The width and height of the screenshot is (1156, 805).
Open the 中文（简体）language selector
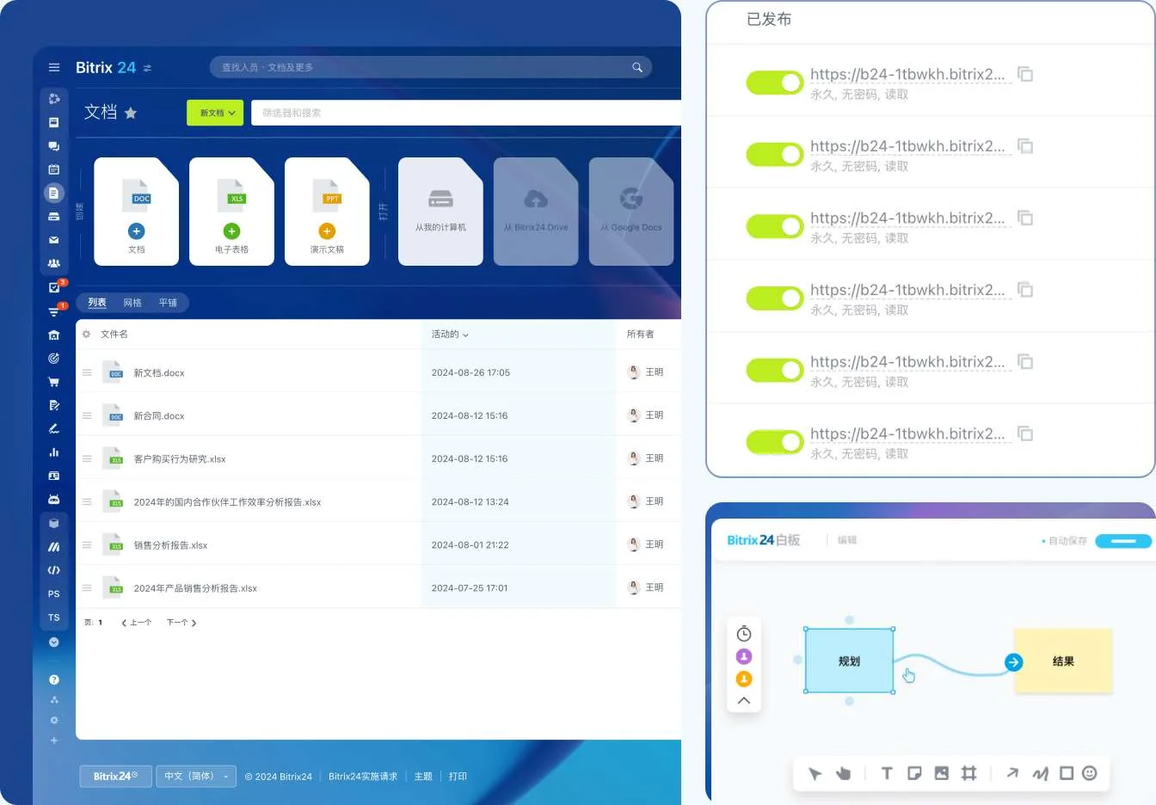(197, 776)
